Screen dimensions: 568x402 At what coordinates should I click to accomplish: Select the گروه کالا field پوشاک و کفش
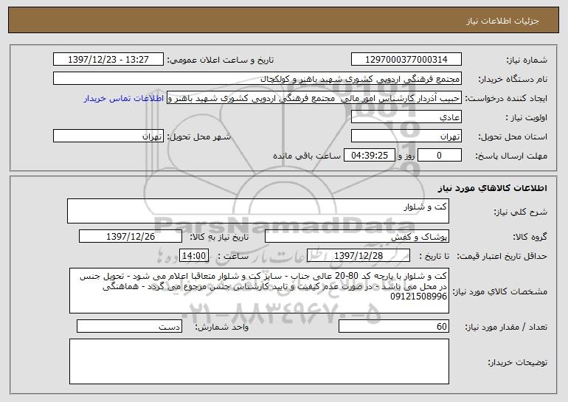[357, 237]
